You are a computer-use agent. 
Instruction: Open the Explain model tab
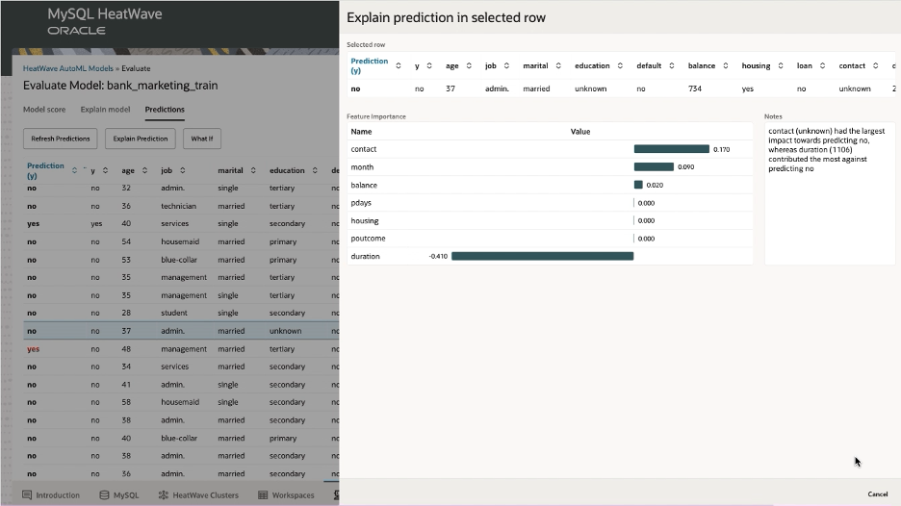click(106, 110)
